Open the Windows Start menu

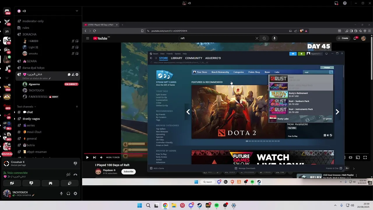coord(140,205)
